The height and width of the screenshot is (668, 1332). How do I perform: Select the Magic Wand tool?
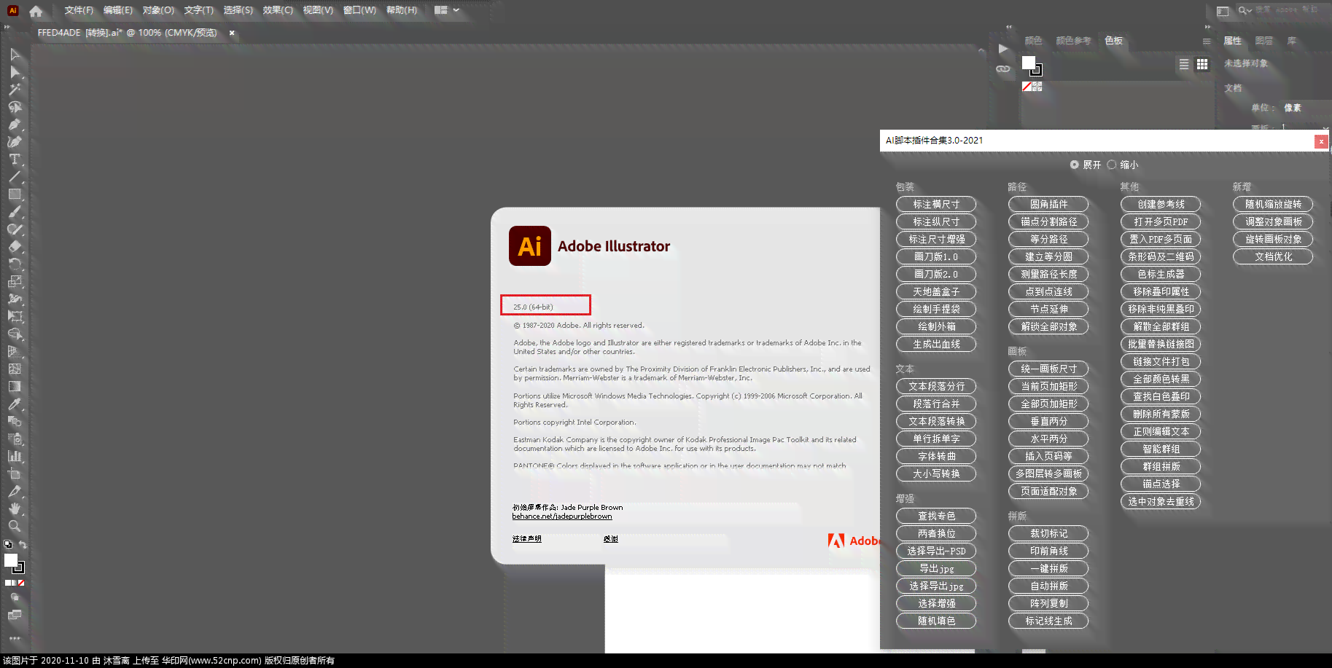(15, 90)
